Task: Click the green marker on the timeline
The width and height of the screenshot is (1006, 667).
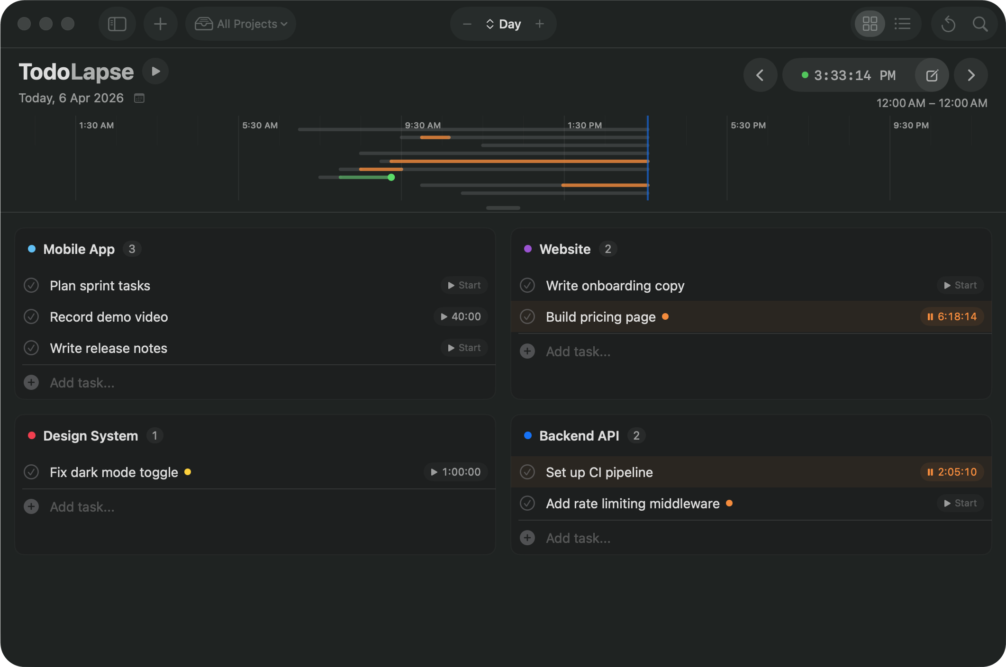Action: pos(391,177)
